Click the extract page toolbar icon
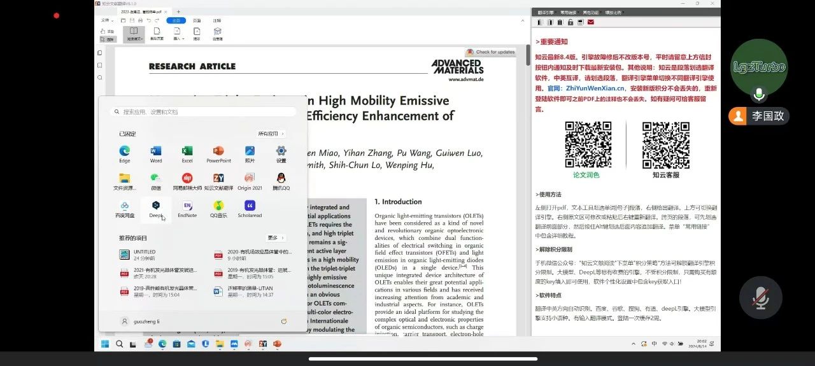815x366 pixels. coord(197,34)
